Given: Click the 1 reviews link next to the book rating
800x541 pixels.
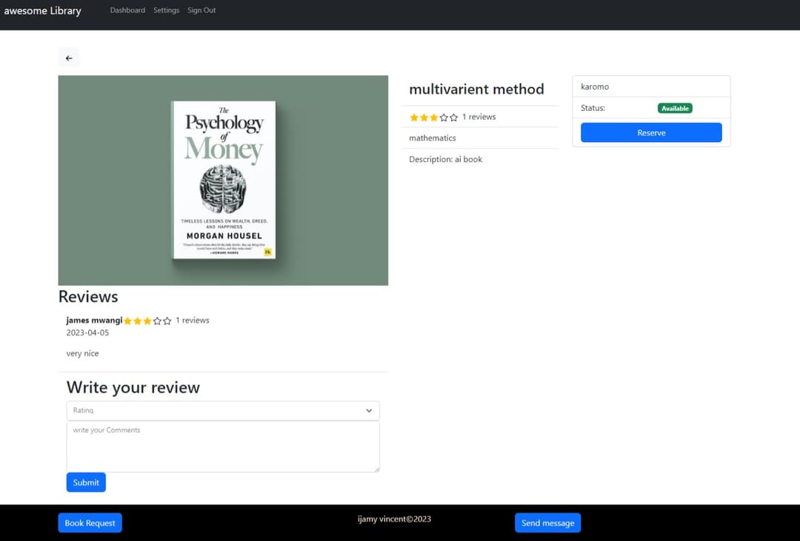Looking at the screenshot, I should pyautogui.click(x=477, y=117).
